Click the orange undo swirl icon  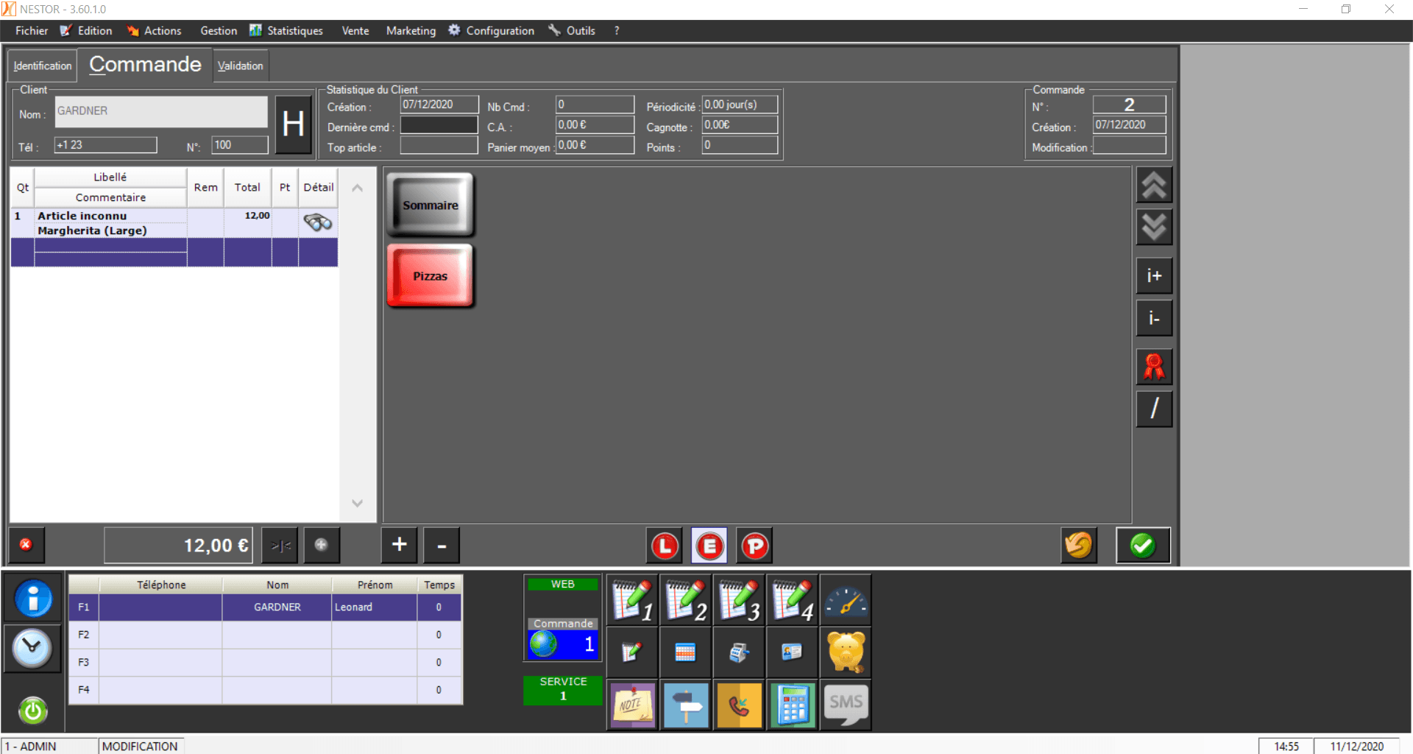(1079, 546)
